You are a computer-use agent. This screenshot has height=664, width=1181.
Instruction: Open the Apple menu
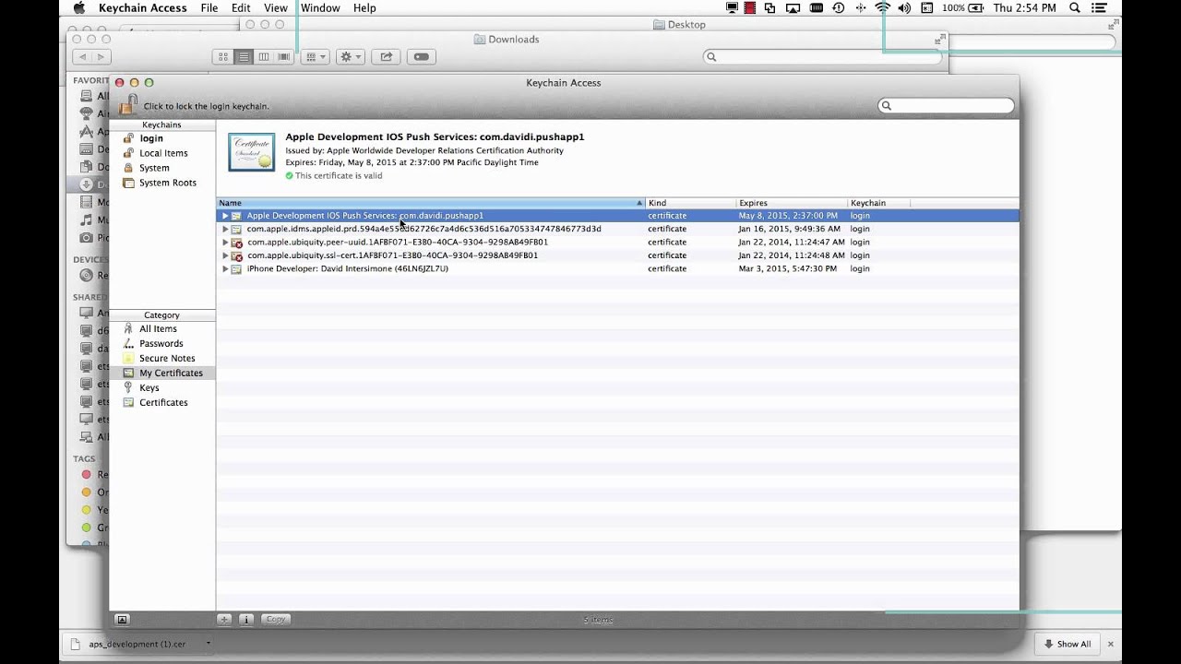tap(79, 7)
